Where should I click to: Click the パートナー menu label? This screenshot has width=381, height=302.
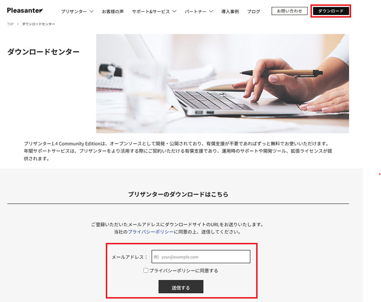coord(195,11)
